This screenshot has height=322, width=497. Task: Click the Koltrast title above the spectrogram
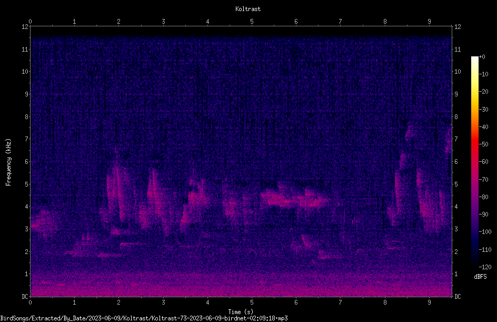coord(248,9)
